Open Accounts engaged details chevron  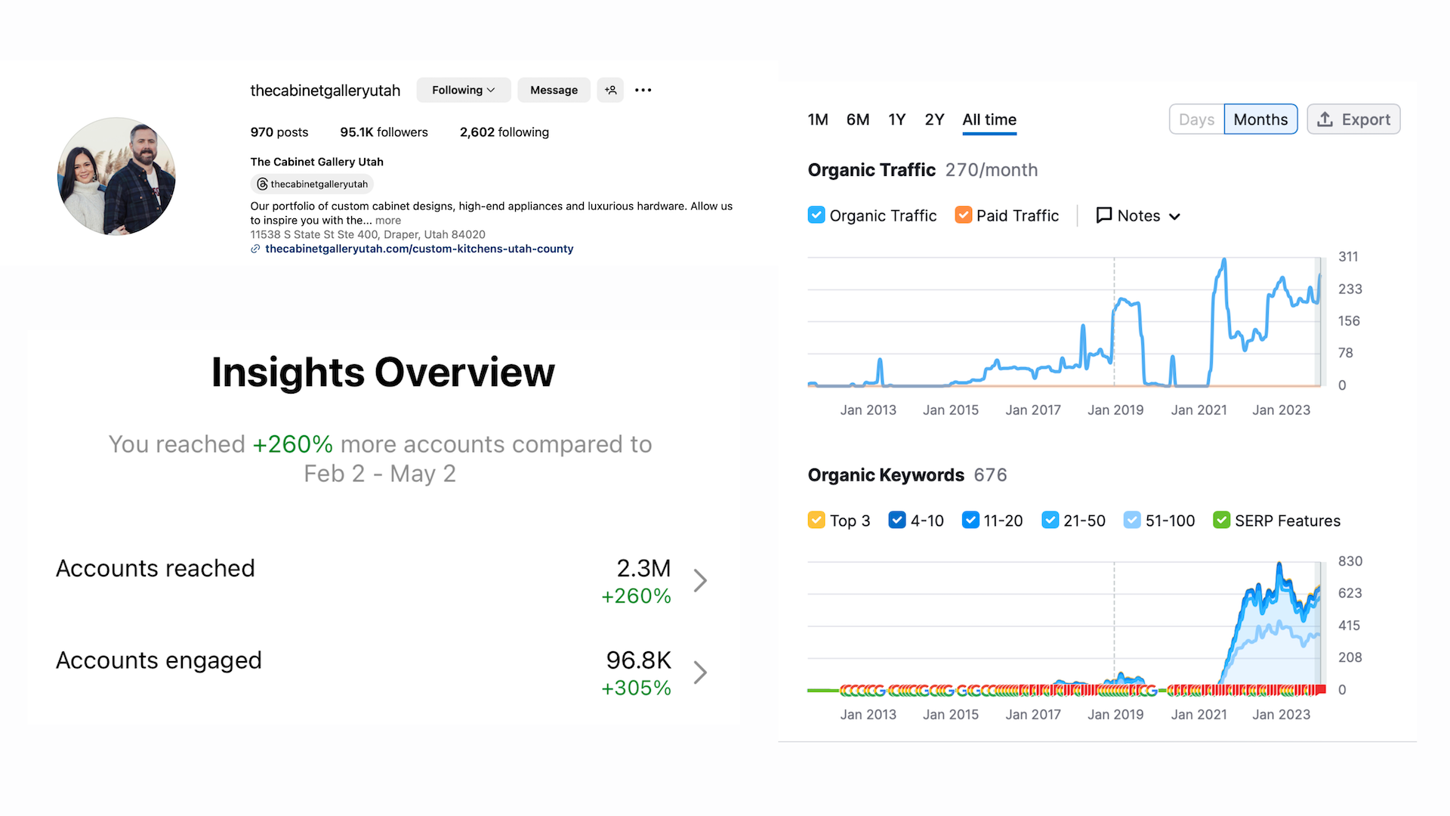coord(700,672)
